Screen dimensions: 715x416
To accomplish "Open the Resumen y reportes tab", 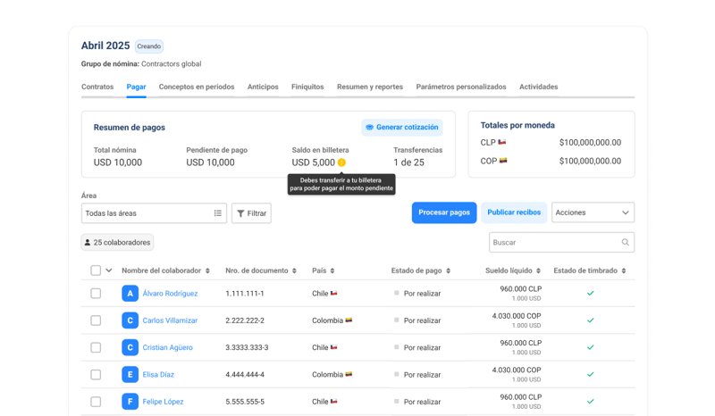I will click(x=370, y=87).
